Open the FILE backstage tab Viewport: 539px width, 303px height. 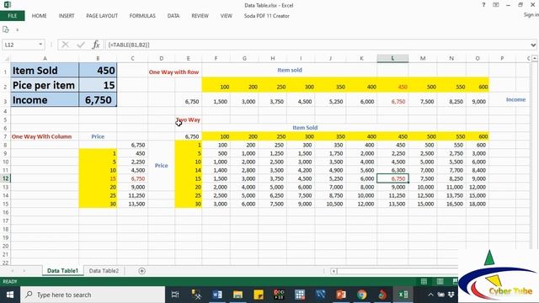[x=13, y=16]
